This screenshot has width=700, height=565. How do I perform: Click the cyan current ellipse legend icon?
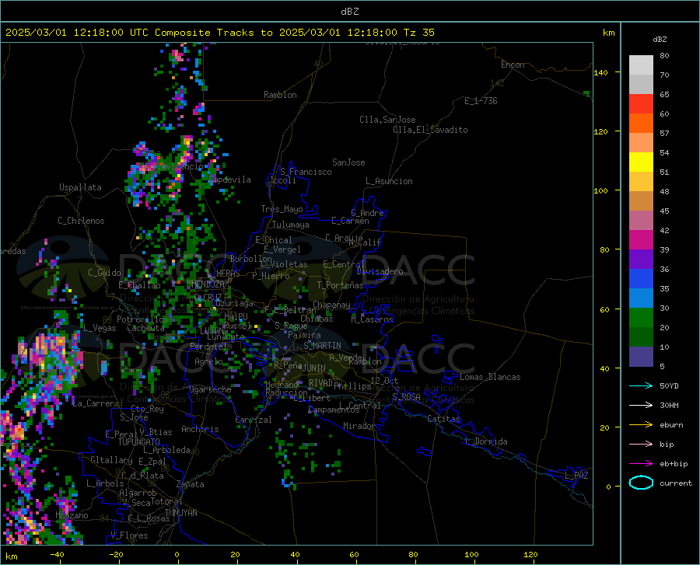641,483
